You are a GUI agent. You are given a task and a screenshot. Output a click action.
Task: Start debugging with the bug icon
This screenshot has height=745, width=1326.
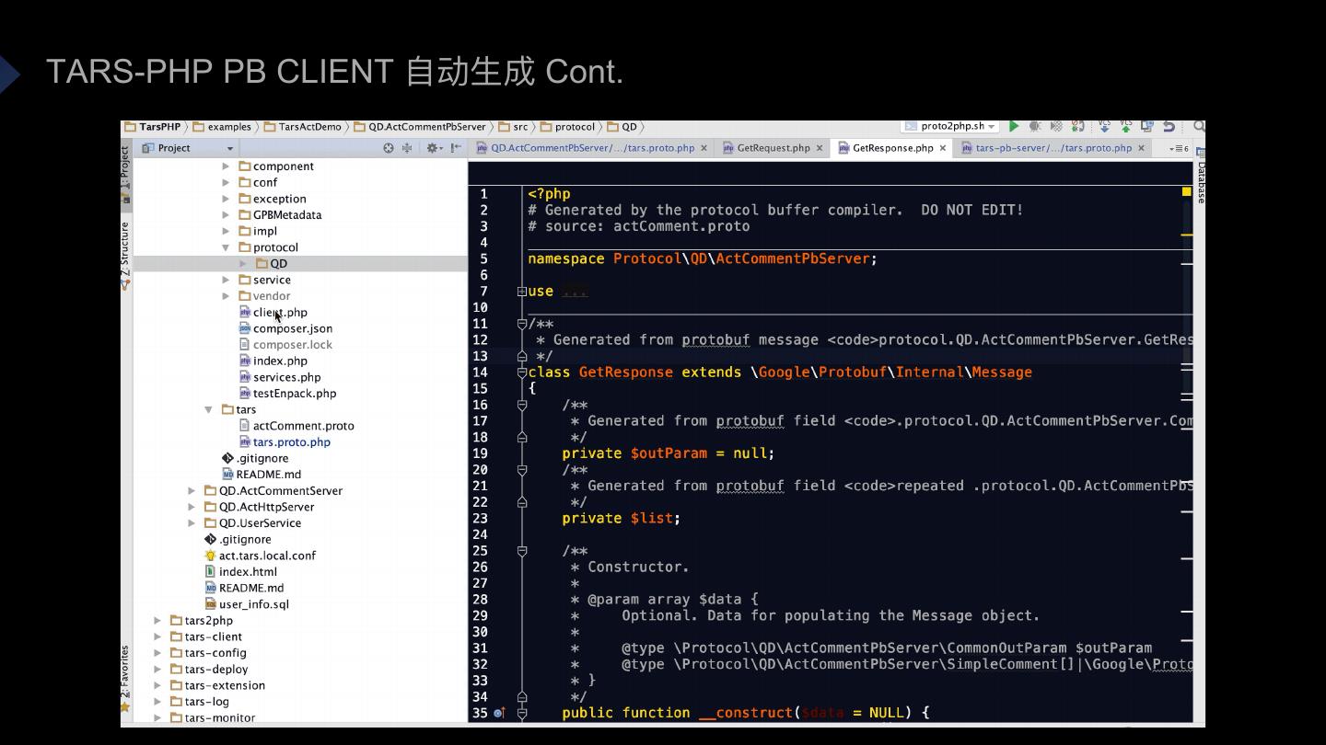click(x=1035, y=127)
